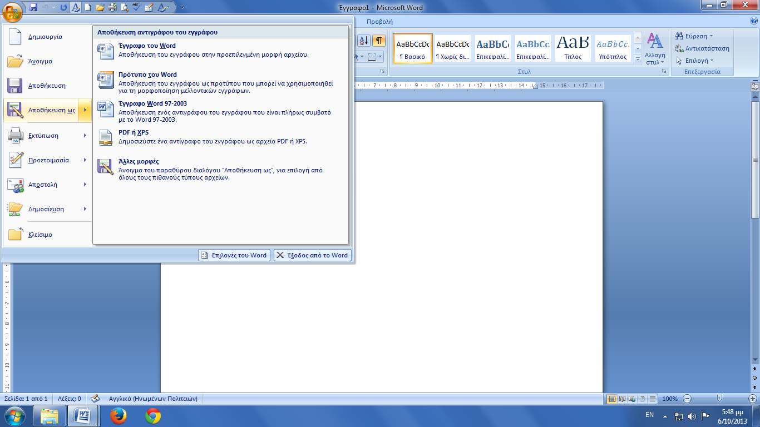
Task: Switch to Full Screen Reading view icon
Action: click(x=622, y=399)
